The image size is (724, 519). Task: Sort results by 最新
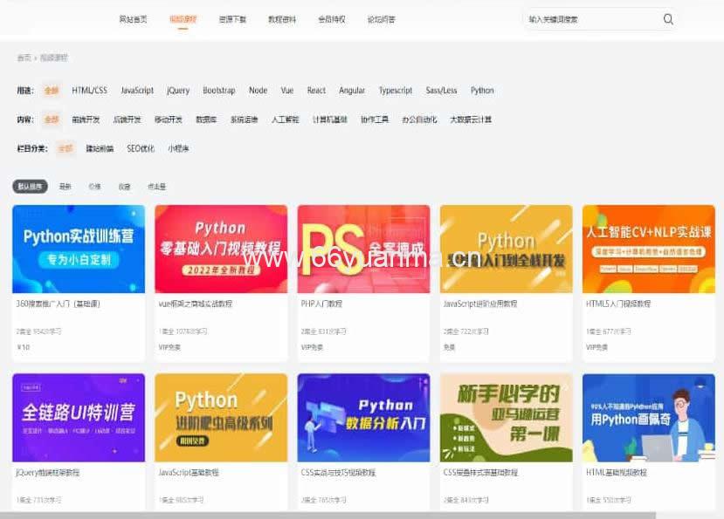[x=65, y=186]
